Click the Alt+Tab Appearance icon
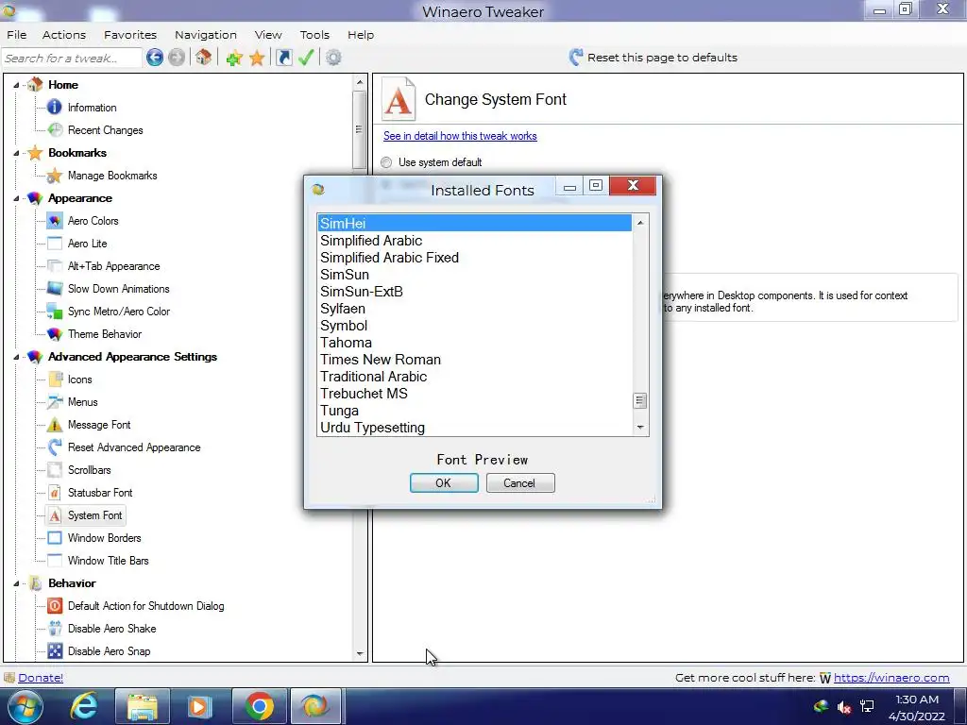Screen dimensions: 967x725 click(55, 266)
